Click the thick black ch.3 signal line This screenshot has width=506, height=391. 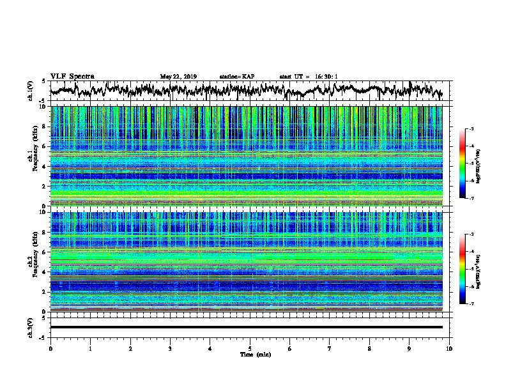click(x=246, y=327)
